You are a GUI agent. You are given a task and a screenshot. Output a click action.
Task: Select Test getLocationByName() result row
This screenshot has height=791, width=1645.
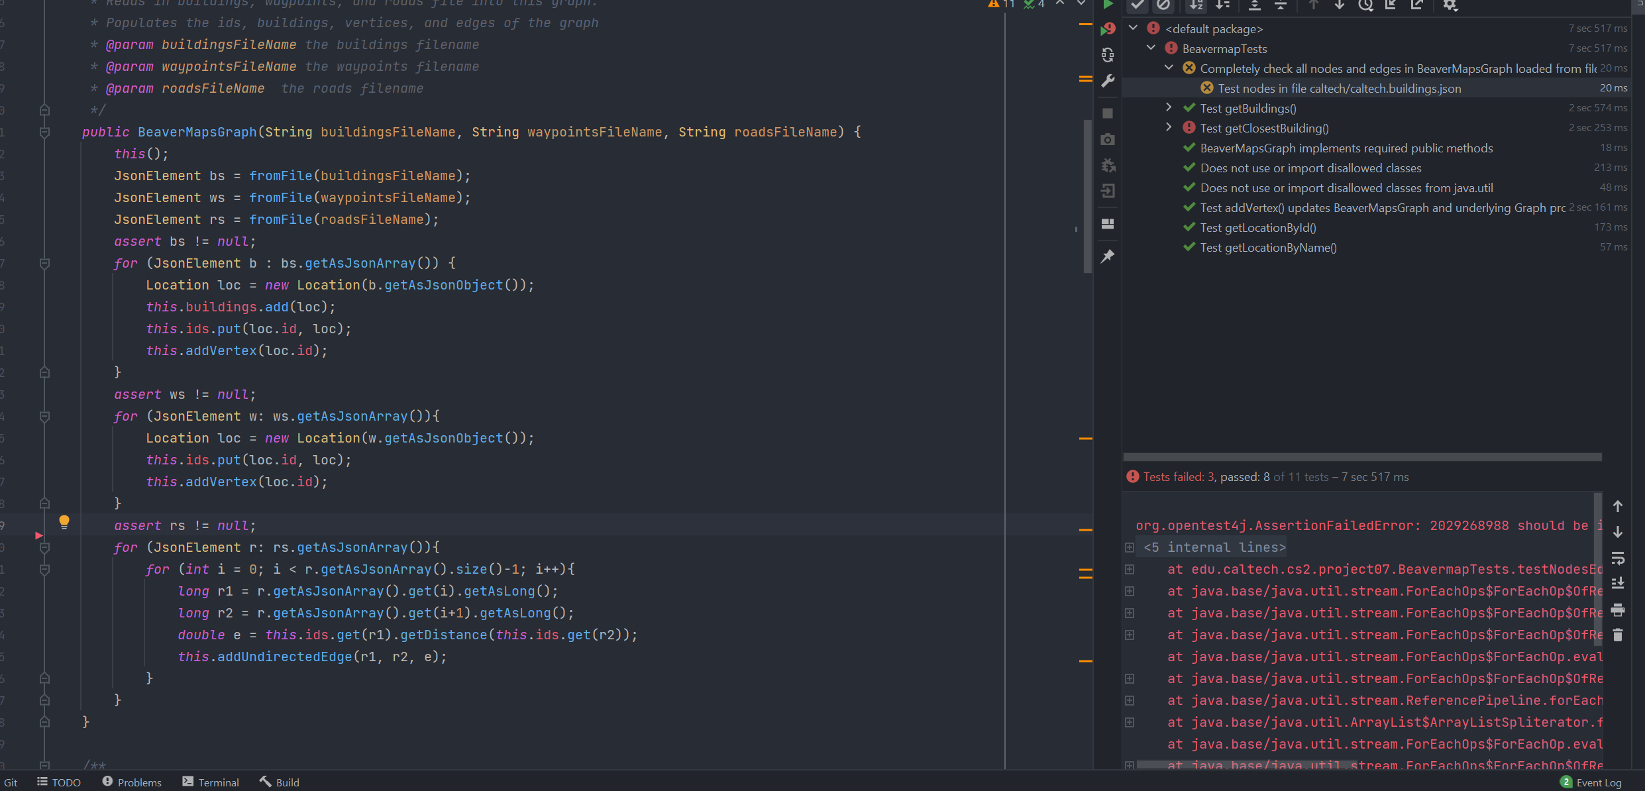(1268, 247)
